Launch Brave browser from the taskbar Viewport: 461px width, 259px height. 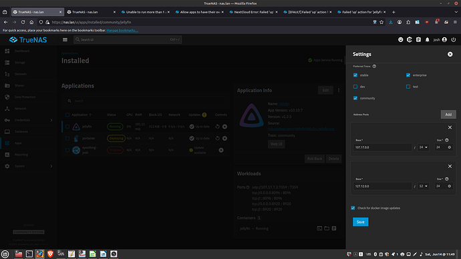click(50, 254)
